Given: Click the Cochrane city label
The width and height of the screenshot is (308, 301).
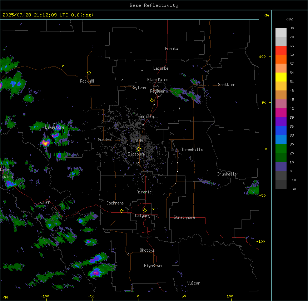Looking at the screenshot, I should [115, 203].
